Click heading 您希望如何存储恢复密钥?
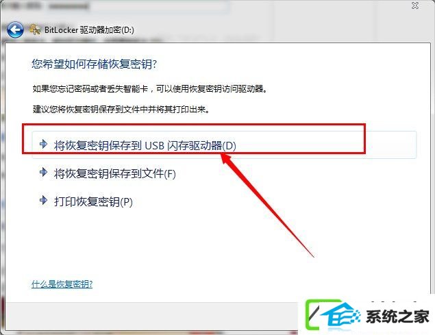The width and height of the screenshot is (435, 335). pos(95,64)
